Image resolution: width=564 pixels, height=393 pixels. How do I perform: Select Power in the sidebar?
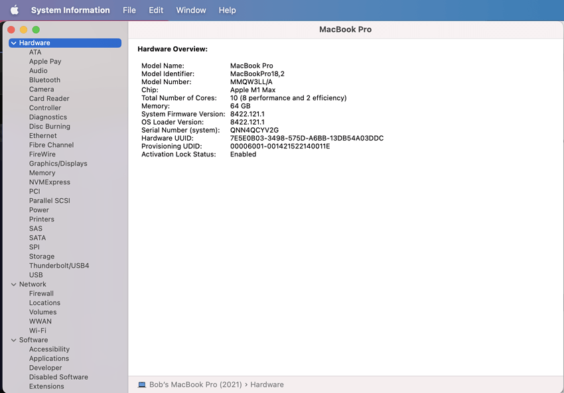coord(38,209)
